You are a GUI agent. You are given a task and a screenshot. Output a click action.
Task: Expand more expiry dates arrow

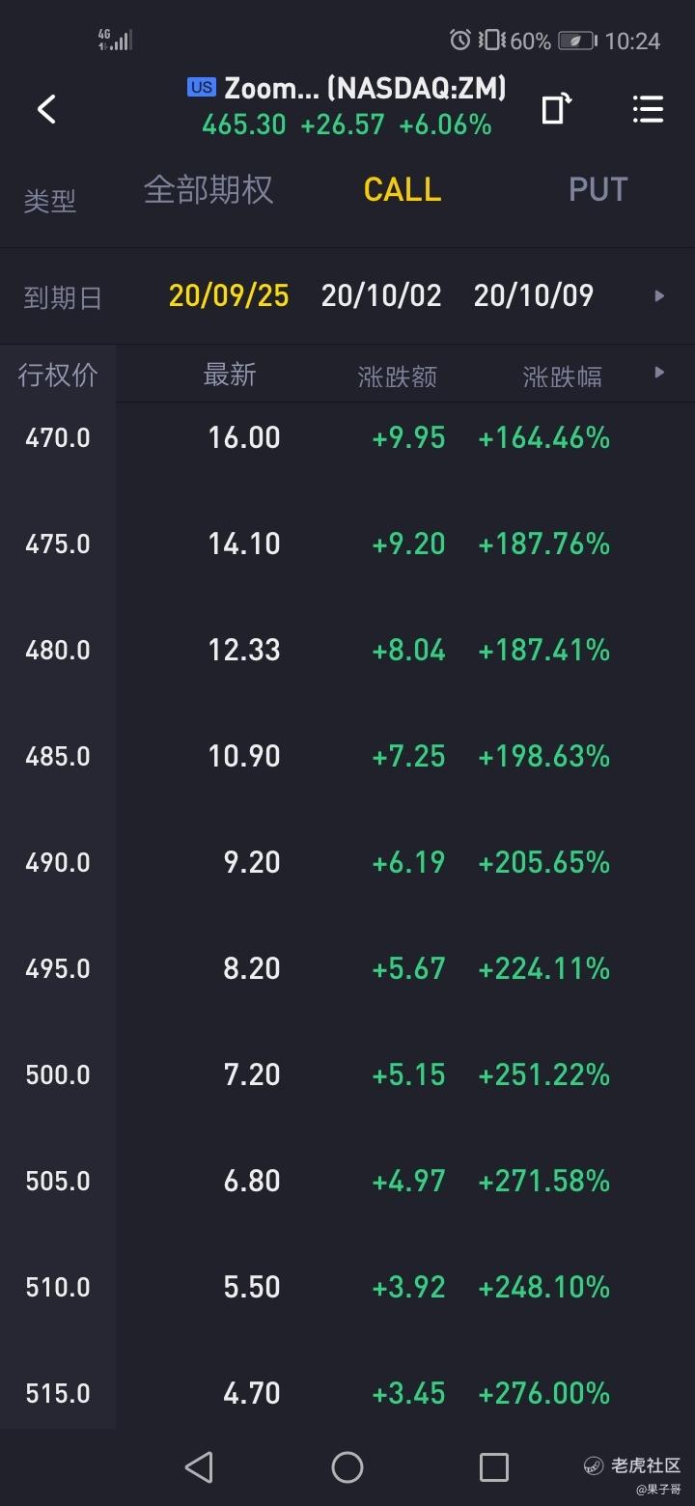[660, 296]
